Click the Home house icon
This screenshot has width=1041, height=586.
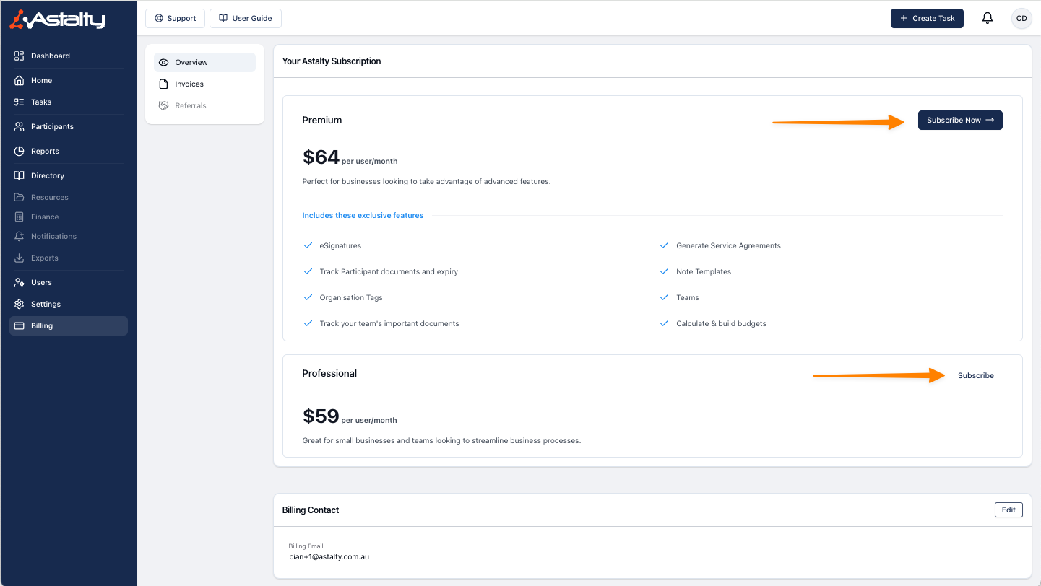tap(20, 80)
